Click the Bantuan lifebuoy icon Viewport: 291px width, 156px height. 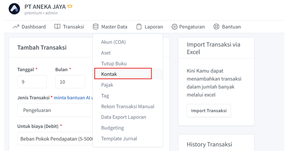(217, 27)
